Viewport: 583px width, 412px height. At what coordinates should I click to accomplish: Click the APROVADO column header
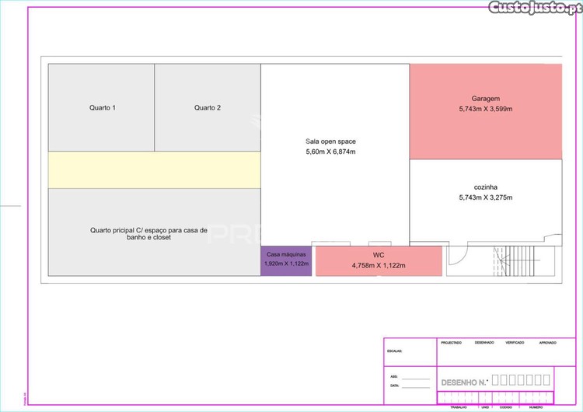(x=547, y=343)
